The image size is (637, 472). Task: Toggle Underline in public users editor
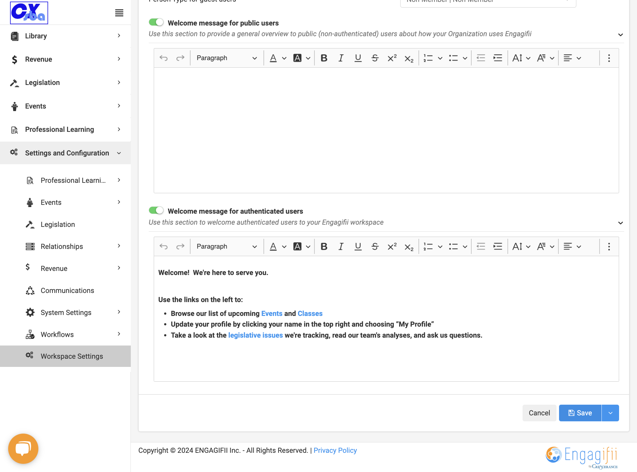tap(358, 58)
